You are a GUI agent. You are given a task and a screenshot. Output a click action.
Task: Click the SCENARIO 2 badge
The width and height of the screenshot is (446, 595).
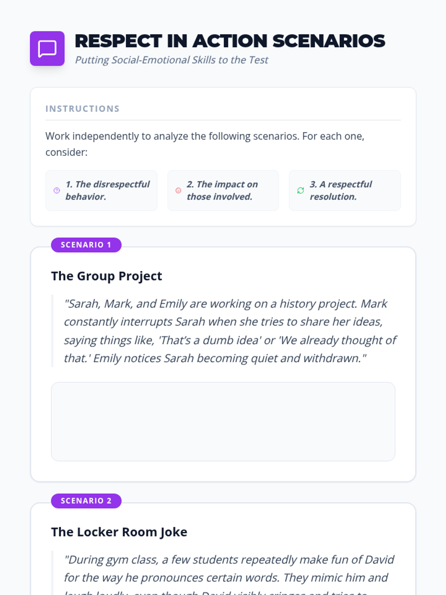[x=86, y=501]
